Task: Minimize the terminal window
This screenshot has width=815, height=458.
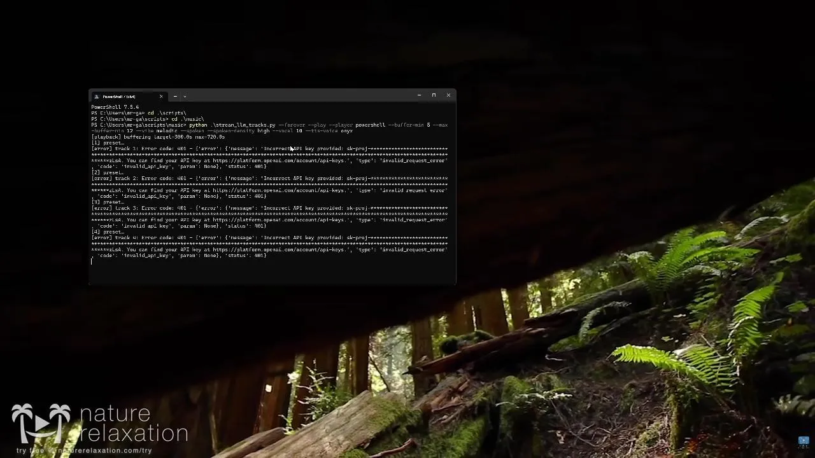Action: [x=419, y=95]
